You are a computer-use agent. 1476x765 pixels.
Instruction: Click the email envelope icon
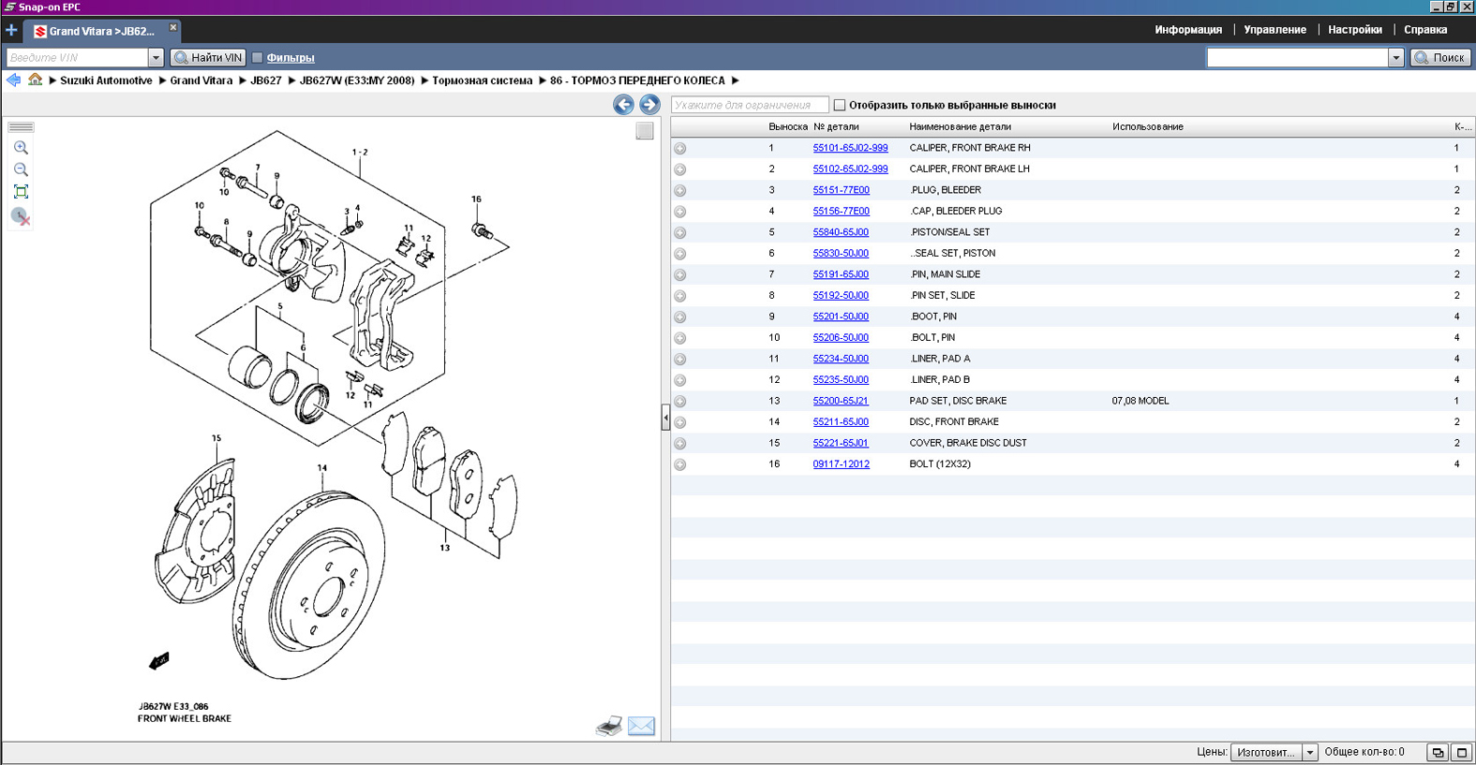coord(641,727)
